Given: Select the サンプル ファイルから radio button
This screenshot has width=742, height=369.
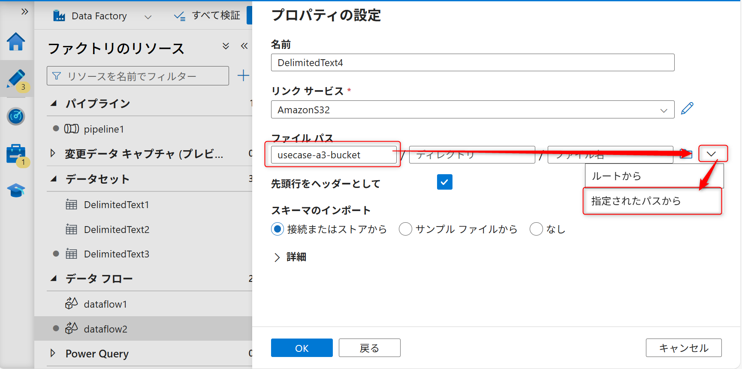Looking at the screenshot, I should [405, 229].
